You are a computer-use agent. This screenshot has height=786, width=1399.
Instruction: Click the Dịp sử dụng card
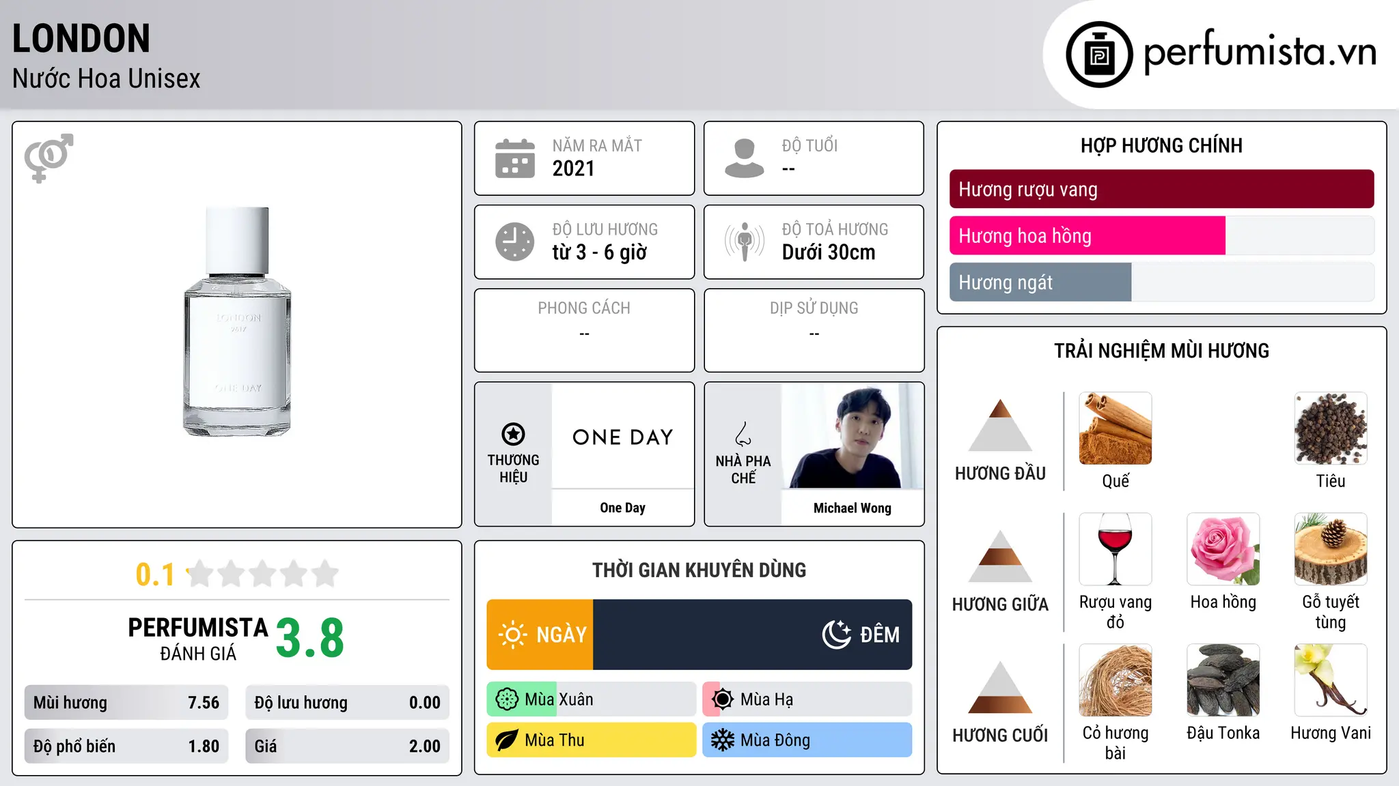pos(814,330)
